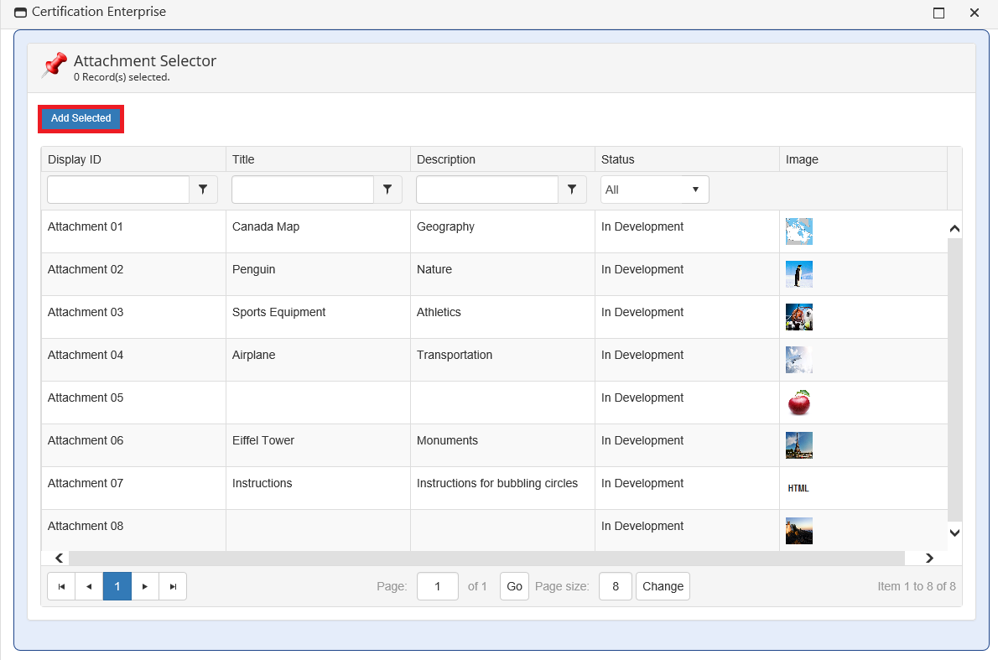Click the Change page size button

663,586
